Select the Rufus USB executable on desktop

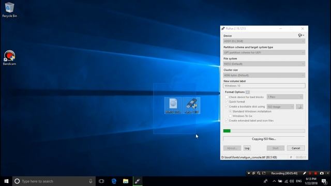tap(191, 105)
